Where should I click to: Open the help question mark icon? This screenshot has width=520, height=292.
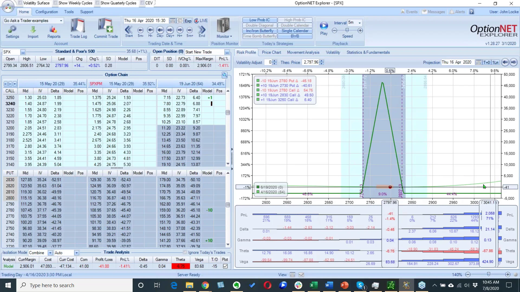[472, 12]
